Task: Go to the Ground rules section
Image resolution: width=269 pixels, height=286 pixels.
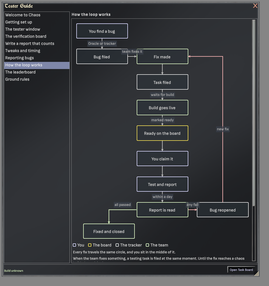Action: [37, 79]
